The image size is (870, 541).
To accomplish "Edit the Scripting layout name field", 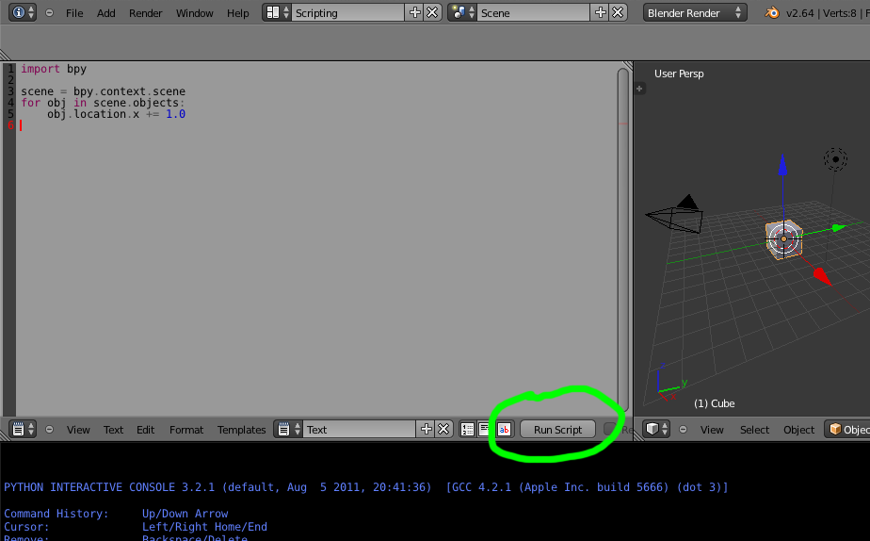I will tap(347, 13).
